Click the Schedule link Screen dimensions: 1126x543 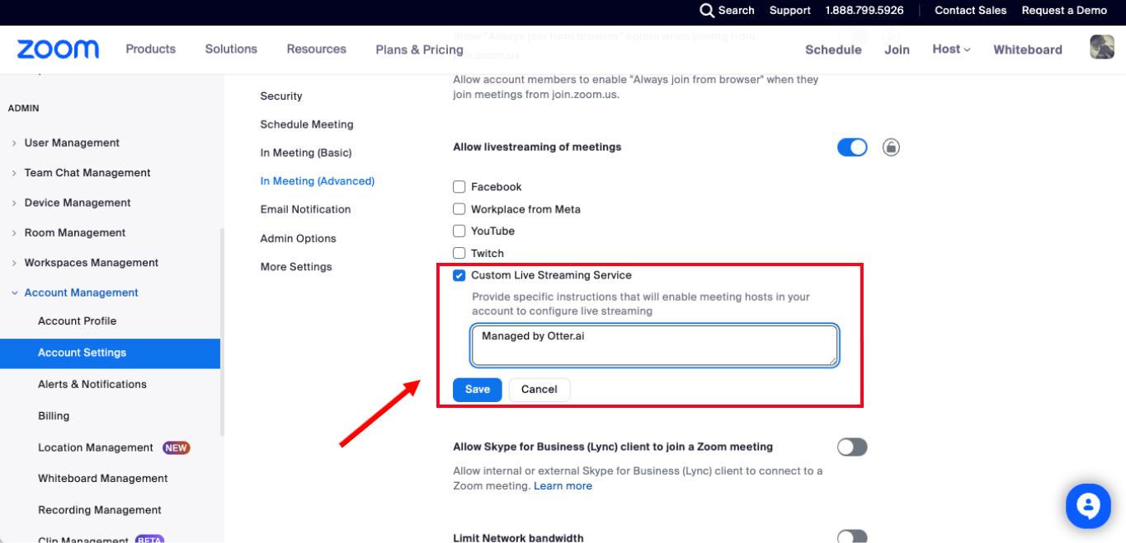(x=833, y=49)
